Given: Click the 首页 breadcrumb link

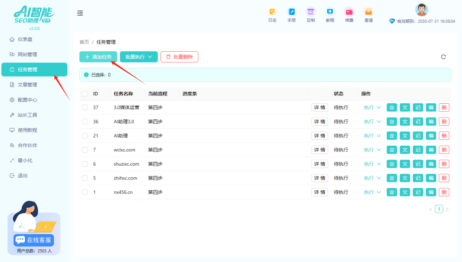Looking at the screenshot, I should point(84,42).
